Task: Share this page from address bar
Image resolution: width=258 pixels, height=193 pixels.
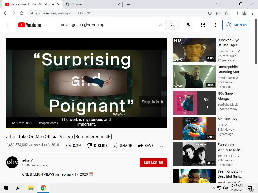Action: click(218, 13)
